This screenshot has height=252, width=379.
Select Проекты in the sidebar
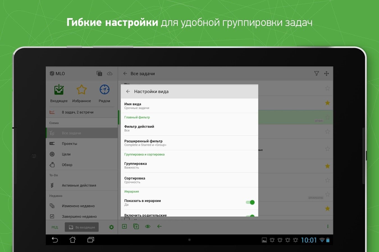point(69,144)
